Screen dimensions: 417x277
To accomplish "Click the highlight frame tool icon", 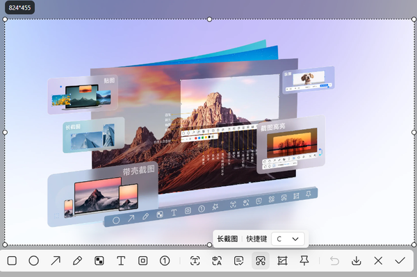I will [x=142, y=260].
